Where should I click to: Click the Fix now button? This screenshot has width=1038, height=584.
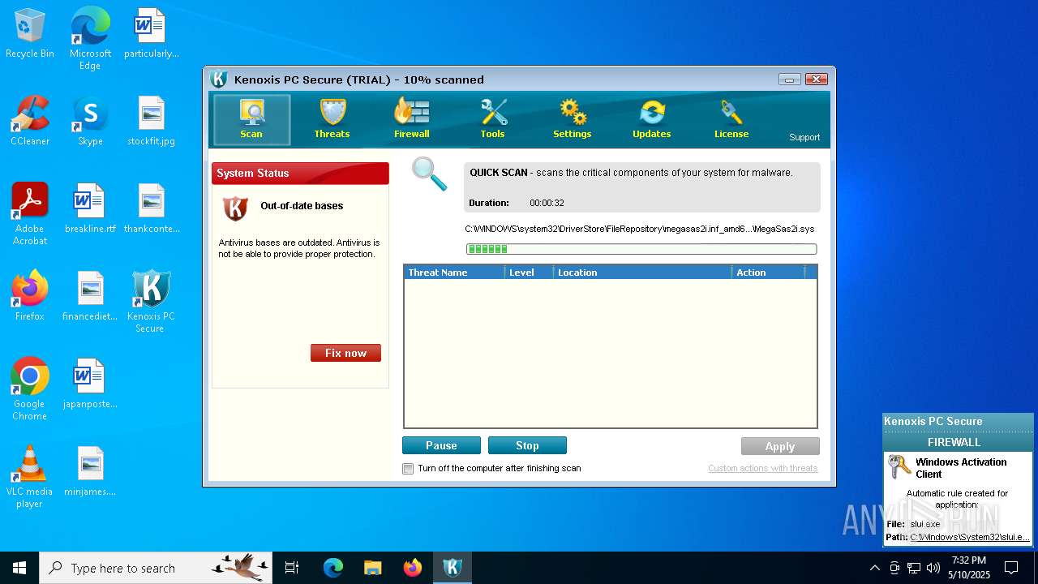click(x=345, y=353)
